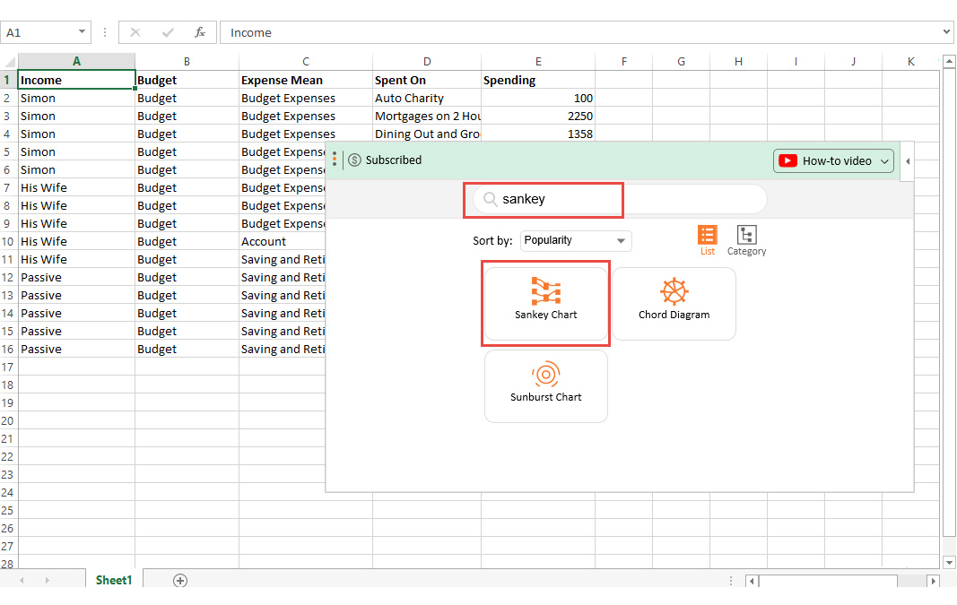Click the formula bar cancel X

[x=135, y=32]
